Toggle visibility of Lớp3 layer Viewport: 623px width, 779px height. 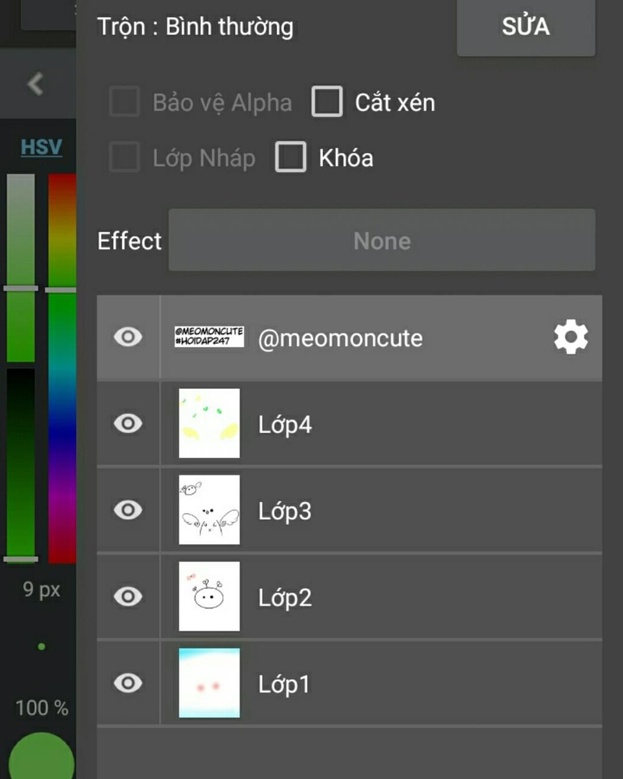click(128, 509)
